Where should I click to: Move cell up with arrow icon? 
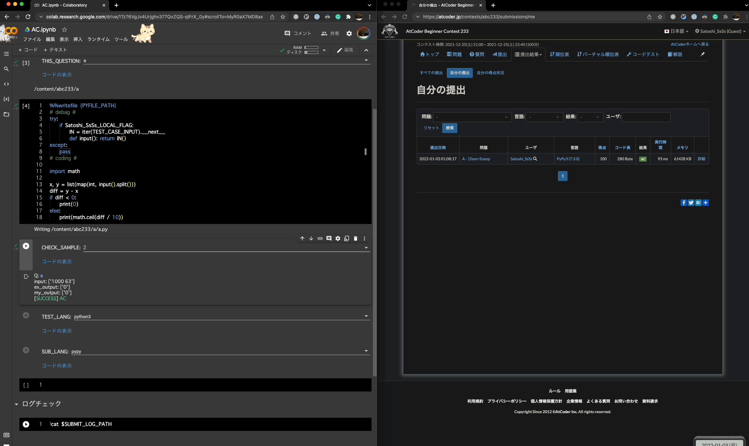tap(302, 238)
